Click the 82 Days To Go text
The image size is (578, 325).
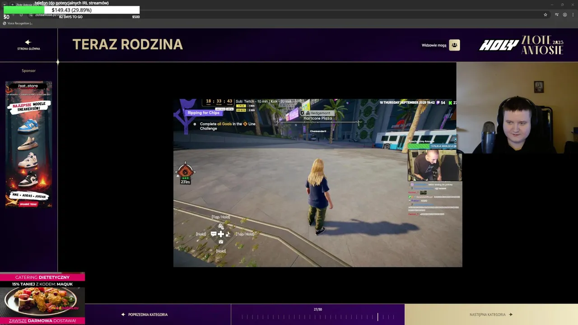tap(71, 17)
